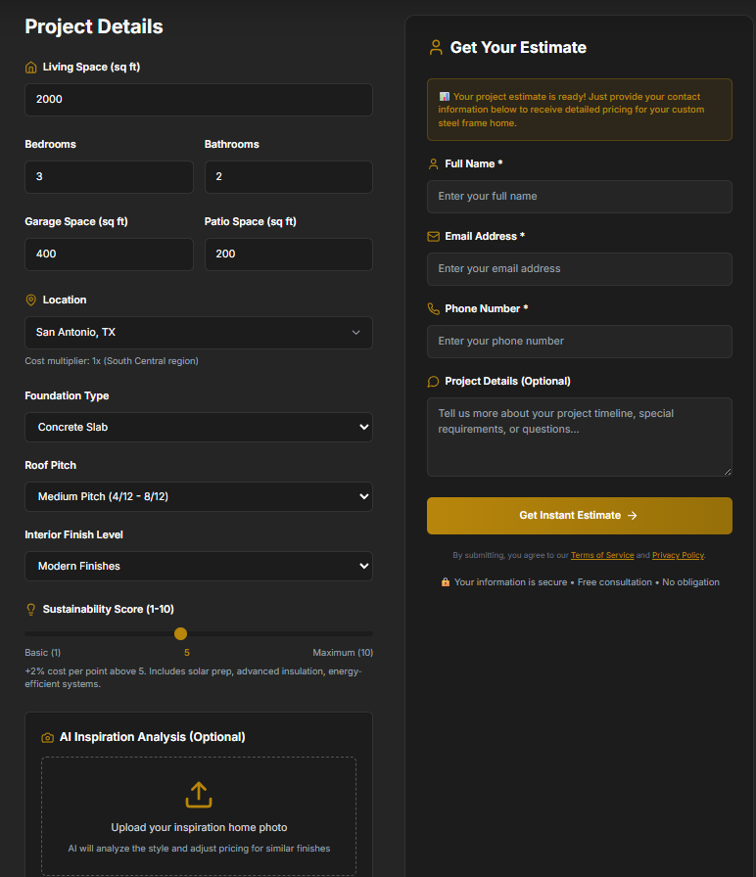The height and width of the screenshot is (877, 756).
Task: Open the Privacy Policy link
Action: point(678,555)
